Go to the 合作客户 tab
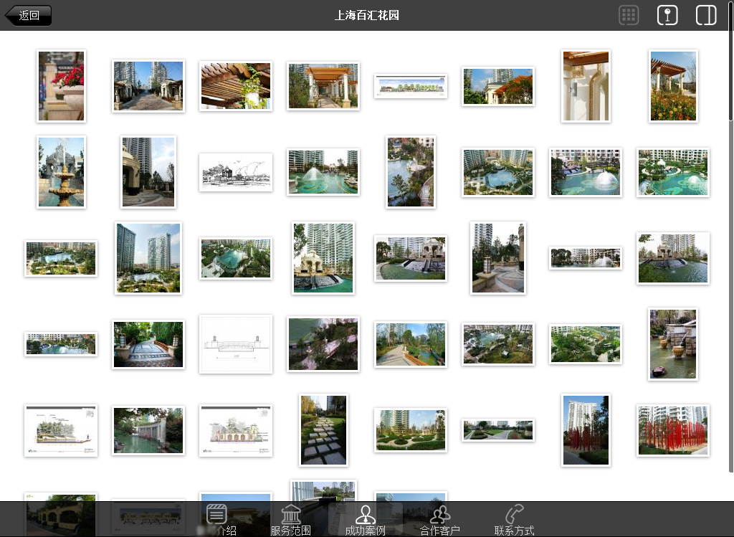Screen dimensions: 734x537 point(439,520)
